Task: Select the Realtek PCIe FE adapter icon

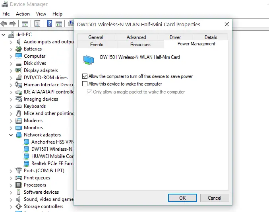Action: [26, 163]
